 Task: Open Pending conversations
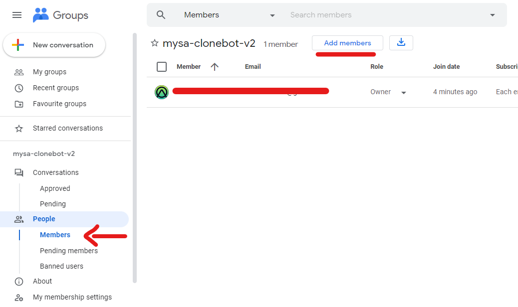click(53, 204)
